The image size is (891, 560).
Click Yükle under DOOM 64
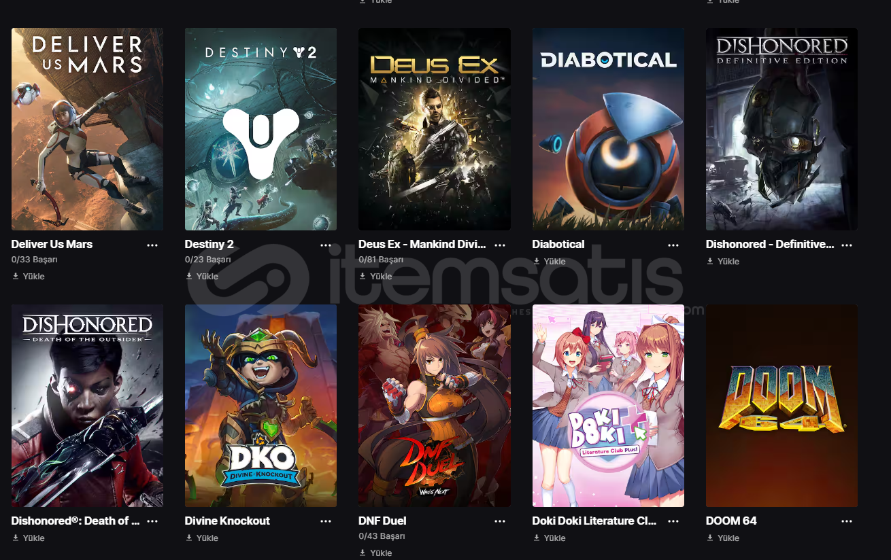pos(723,538)
